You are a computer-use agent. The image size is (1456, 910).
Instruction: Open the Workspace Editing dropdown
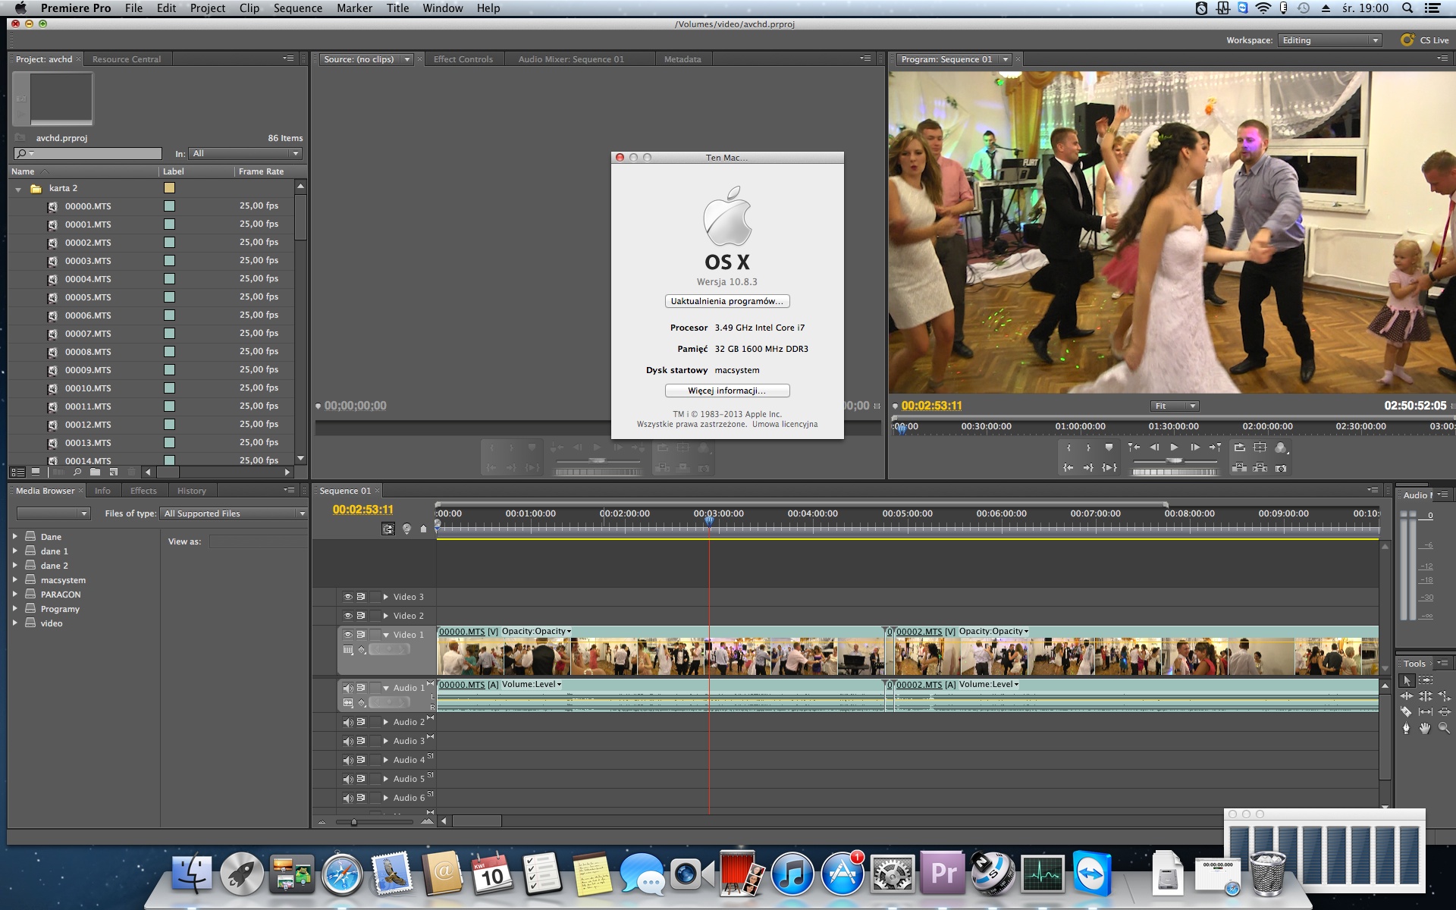coord(1329,40)
